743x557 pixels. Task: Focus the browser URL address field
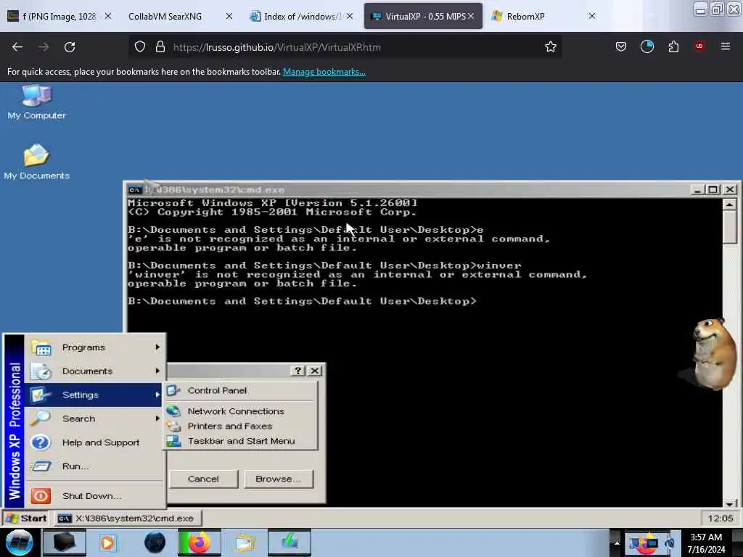click(346, 47)
